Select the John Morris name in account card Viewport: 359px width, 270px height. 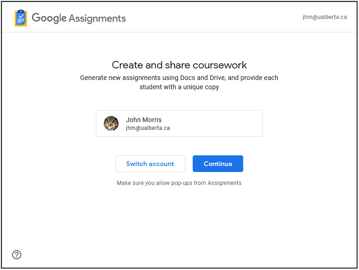tap(144, 120)
